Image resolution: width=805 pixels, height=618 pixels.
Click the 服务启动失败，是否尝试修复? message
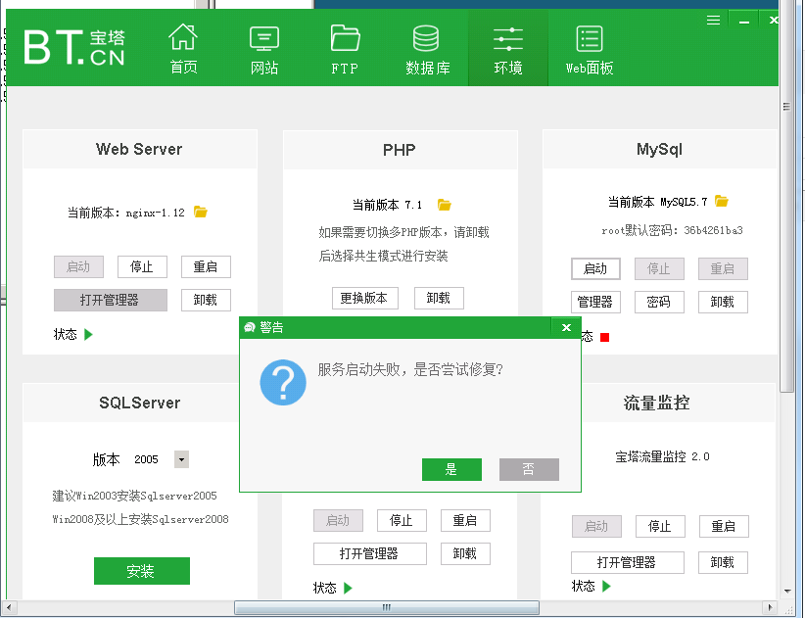[x=410, y=369]
